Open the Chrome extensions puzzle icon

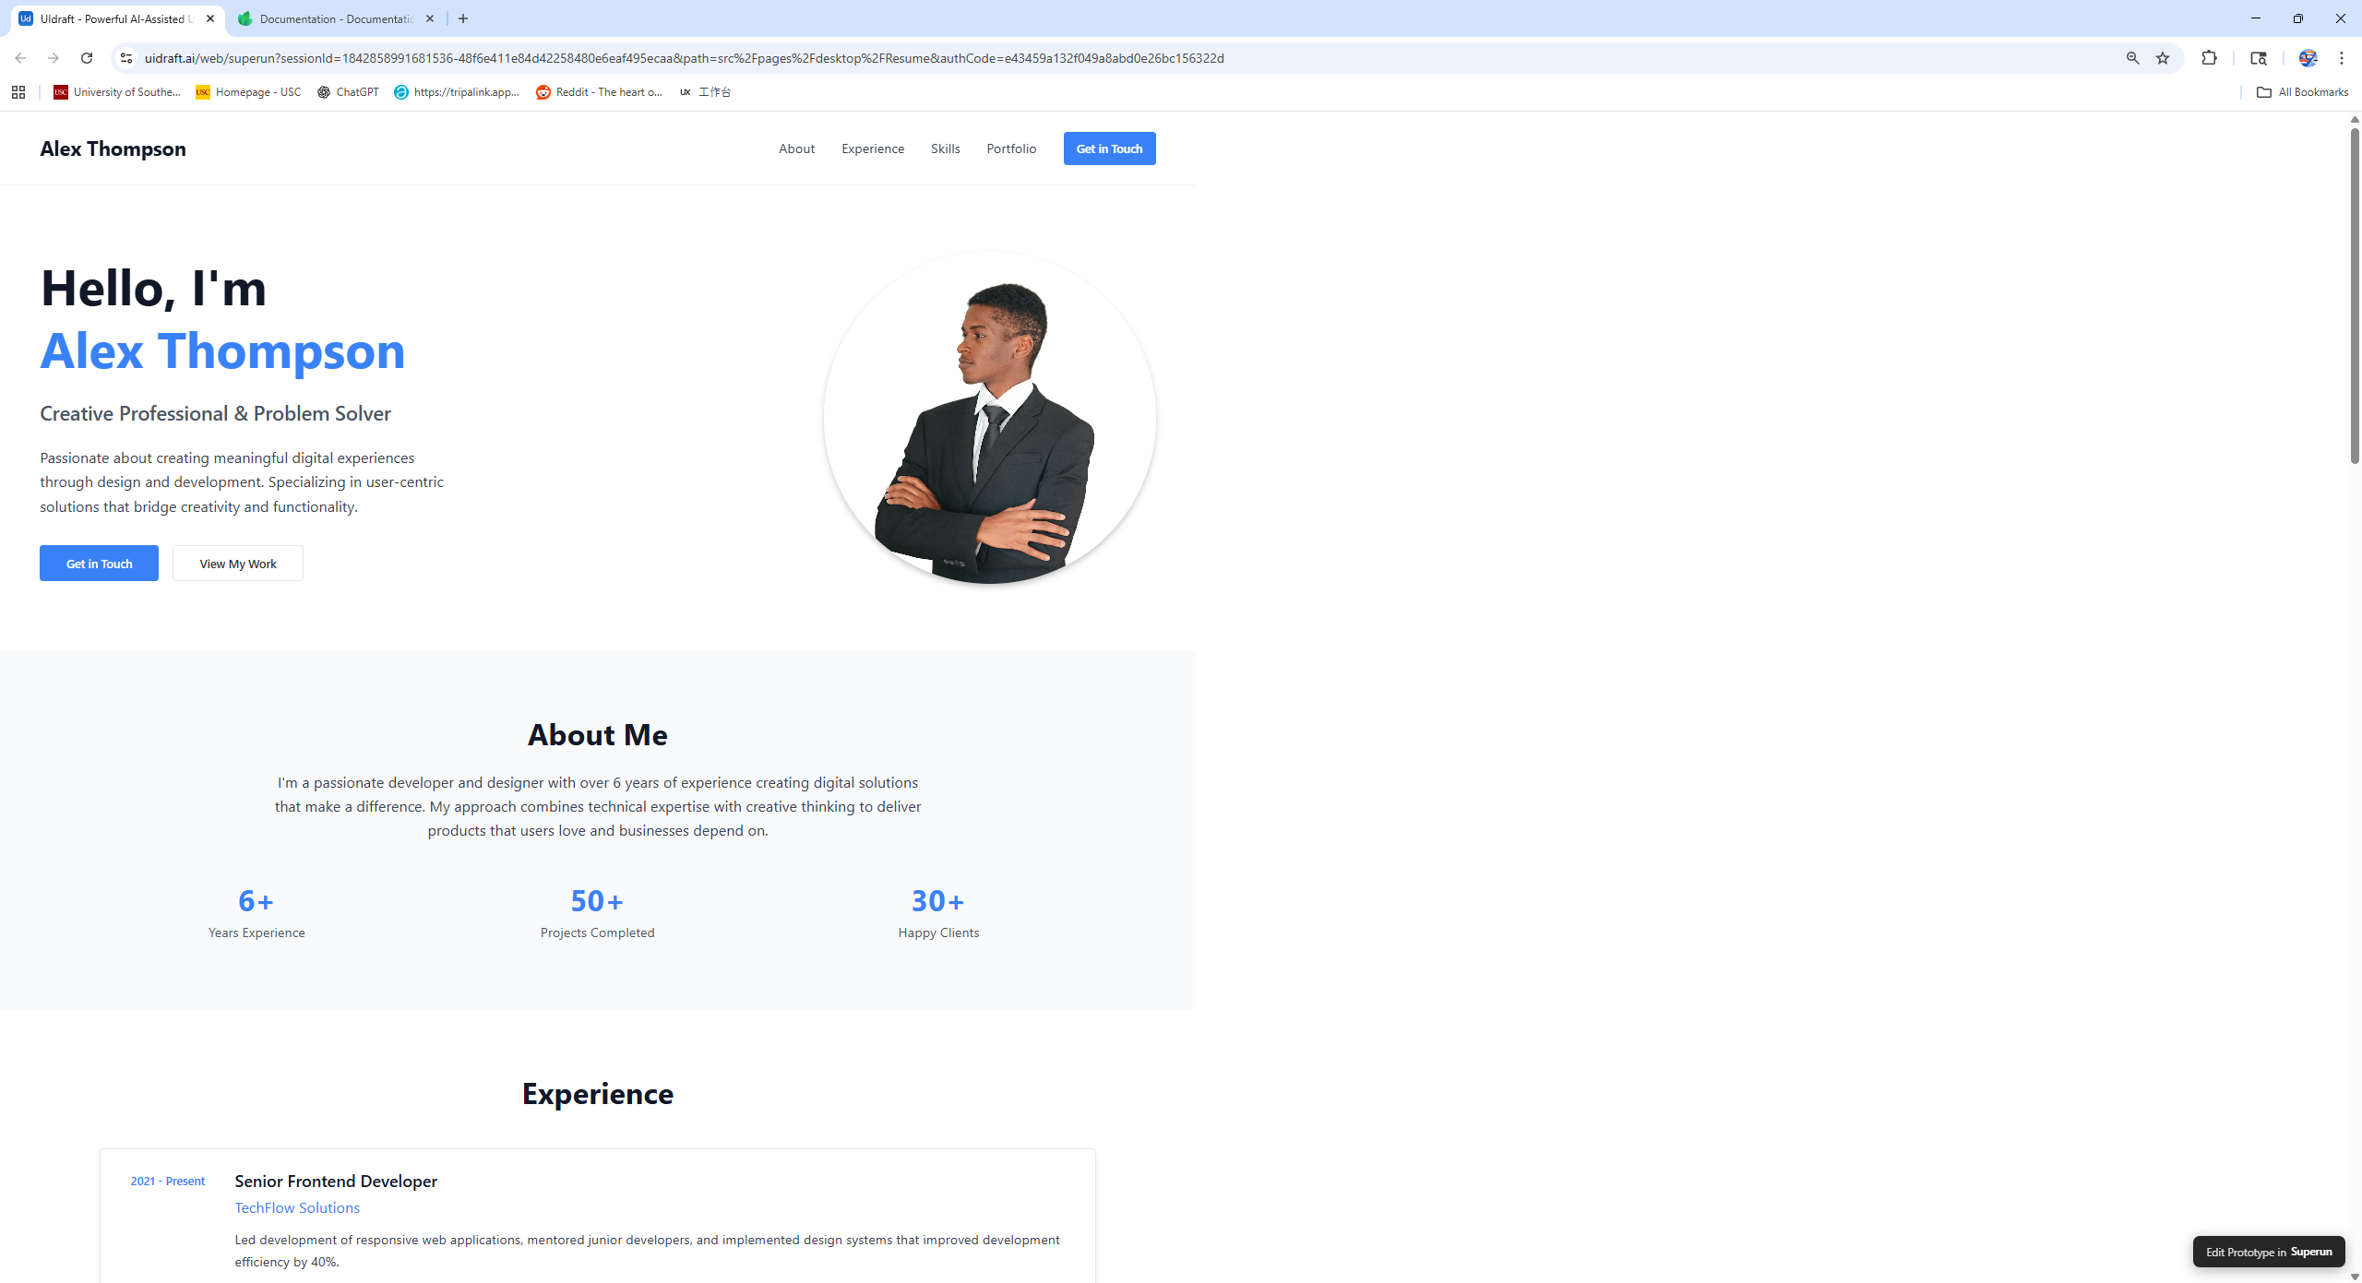click(x=2209, y=58)
